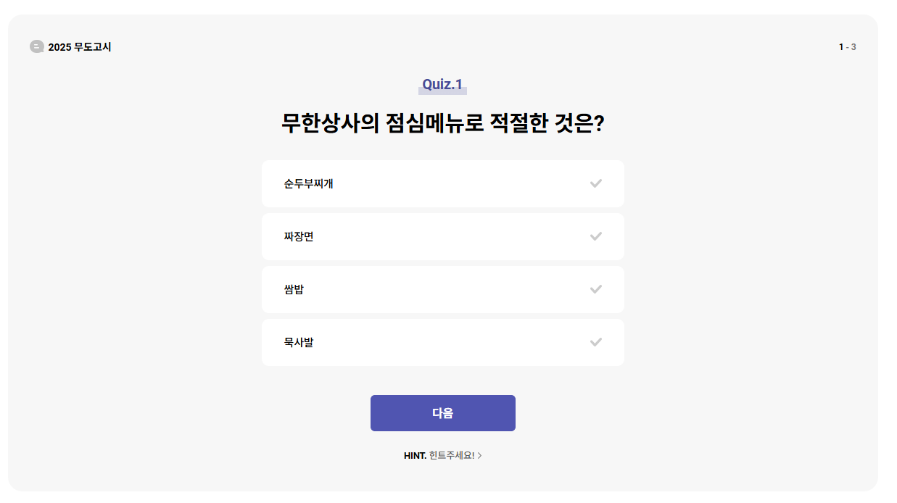Click the checkmark icon beside 묵사발
This screenshot has width=897, height=503.
coord(596,342)
